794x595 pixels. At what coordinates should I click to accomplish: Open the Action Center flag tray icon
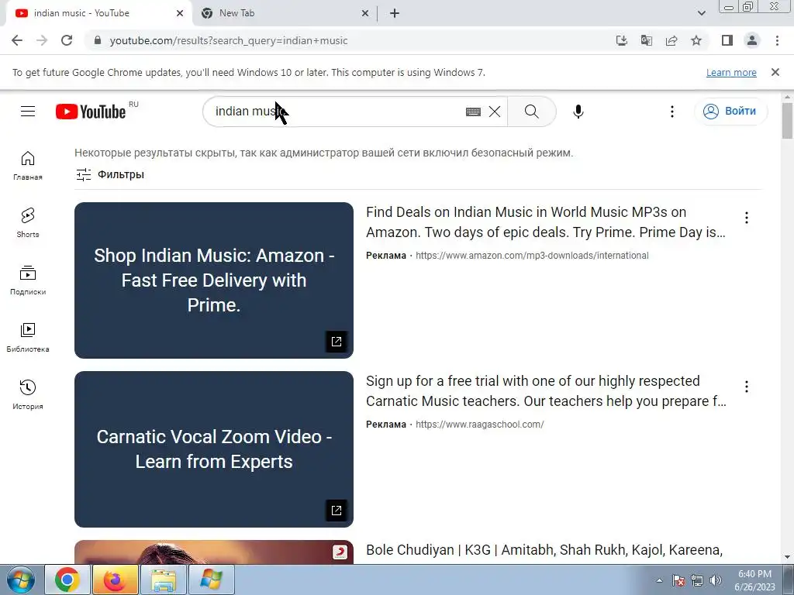click(678, 580)
